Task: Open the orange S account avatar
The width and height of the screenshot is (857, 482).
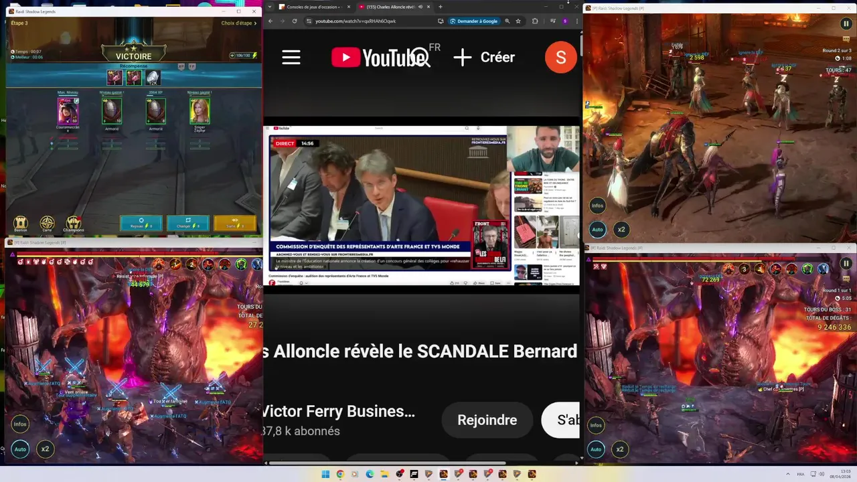Action: click(x=560, y=57)
